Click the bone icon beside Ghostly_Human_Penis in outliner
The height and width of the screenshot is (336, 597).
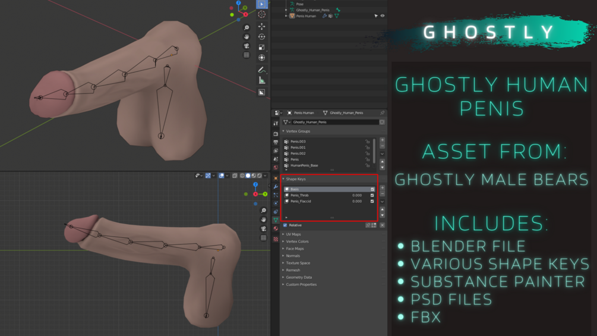click(x=338, y=10)
